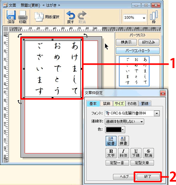Switch to the 装飾 tab
176x185 pixels.
pyautogui.click(x=107, y=104)
